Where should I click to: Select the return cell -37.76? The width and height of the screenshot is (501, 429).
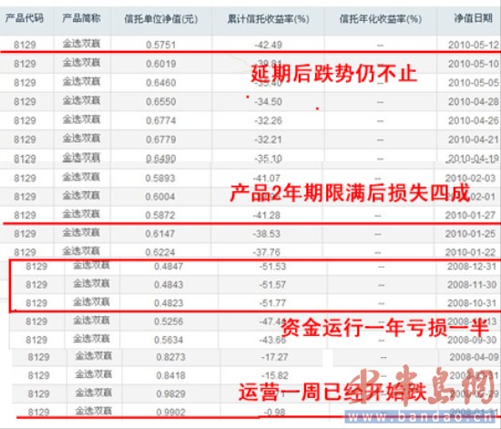[x=267, y=252]
